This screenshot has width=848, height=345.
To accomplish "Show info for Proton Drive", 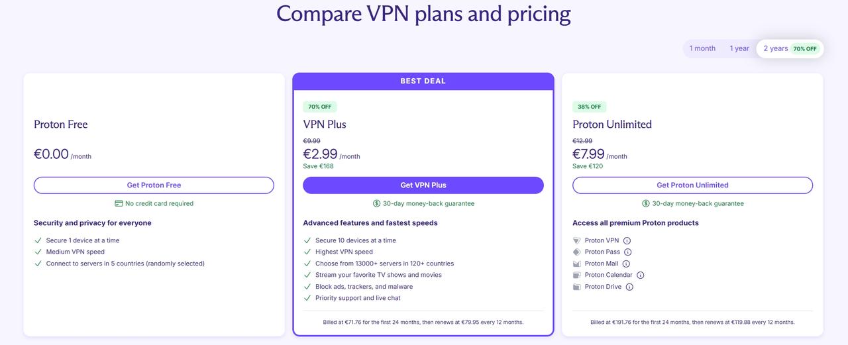I will pos(629,287).
